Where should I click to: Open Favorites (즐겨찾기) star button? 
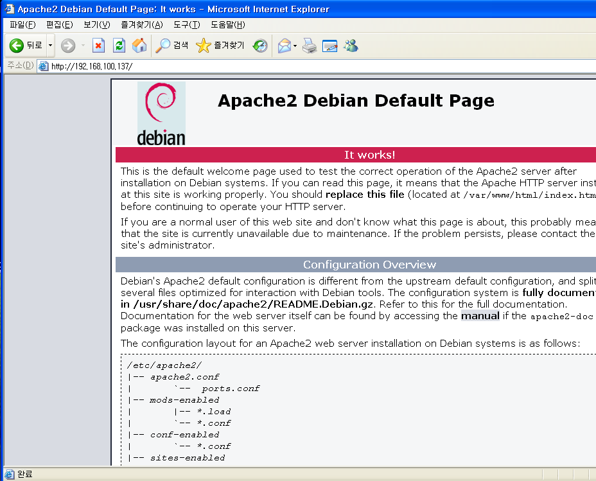pos(220,46)
